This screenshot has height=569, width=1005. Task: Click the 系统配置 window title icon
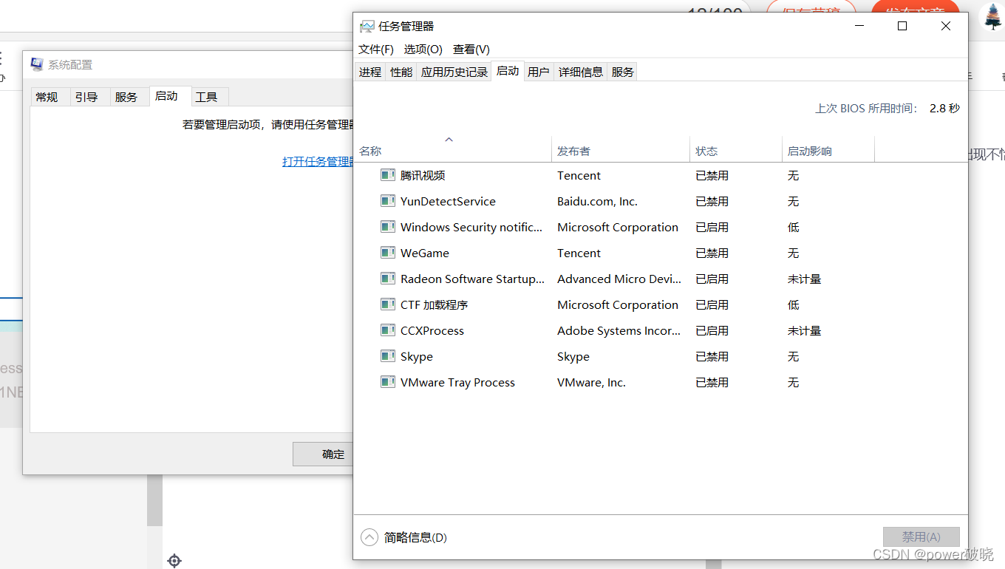(37, 64)
